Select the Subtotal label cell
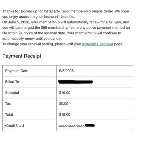The width and height of the screenshot is (142, 142). [x=29, y=93]
